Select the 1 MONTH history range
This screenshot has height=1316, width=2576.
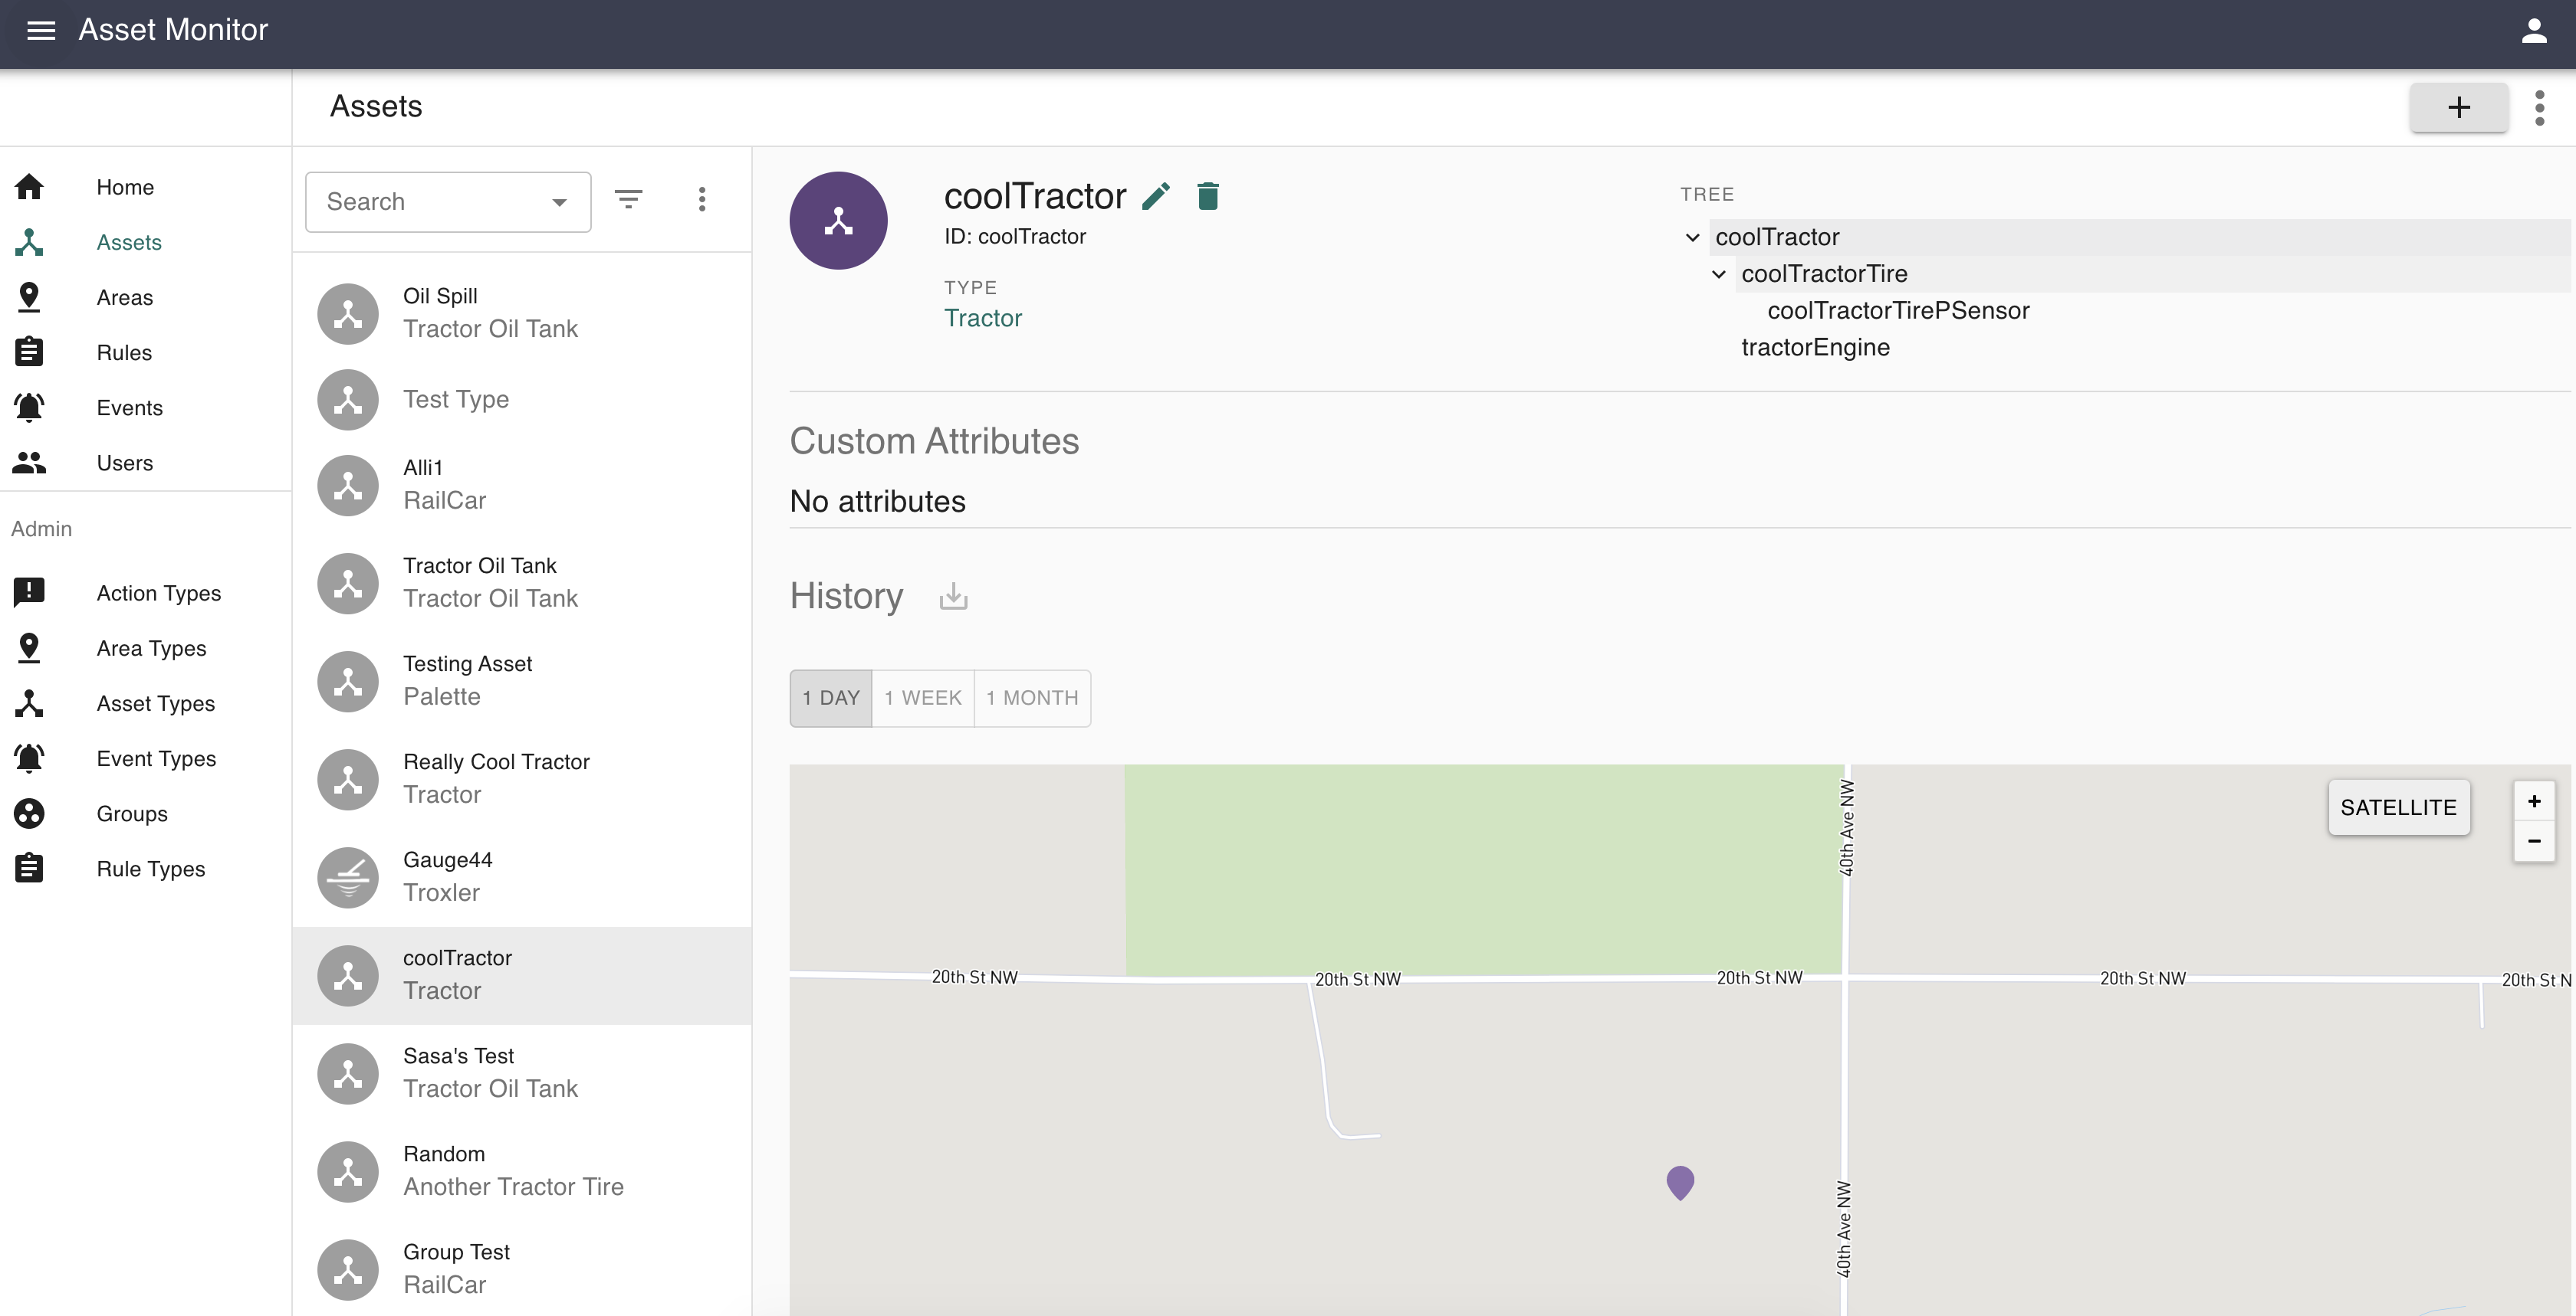click(1032, 698)
